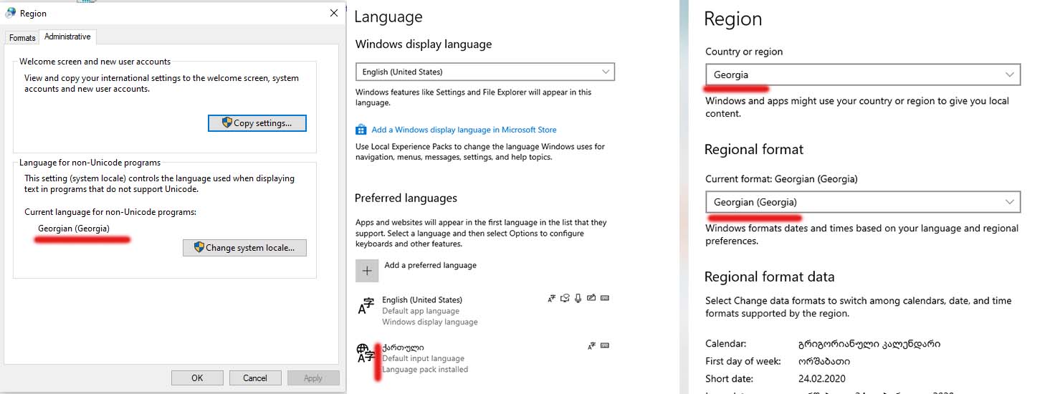Cancel the Region dialog
Image resolution: width=1050 pixels, height=394 pixels.
pyautogui.click(x=255, y=378)
